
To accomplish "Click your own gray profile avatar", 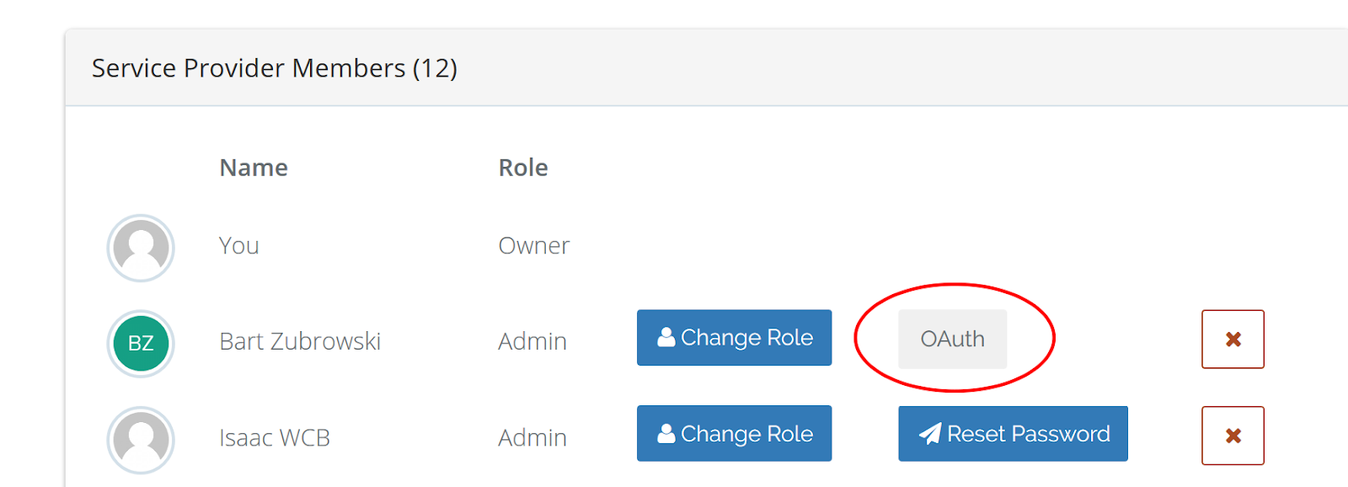I will (x=141, y=248).
